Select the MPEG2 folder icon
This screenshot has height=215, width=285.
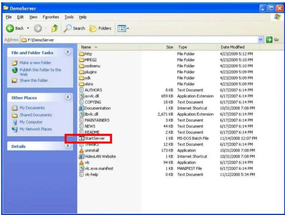click(82, 60)
